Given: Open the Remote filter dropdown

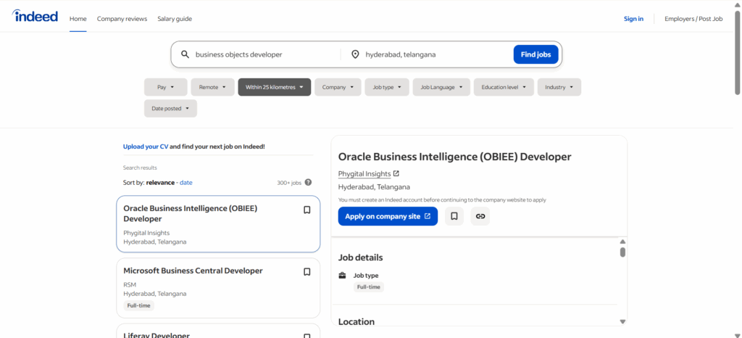Looking at the screenshot, I should point(212,87).
